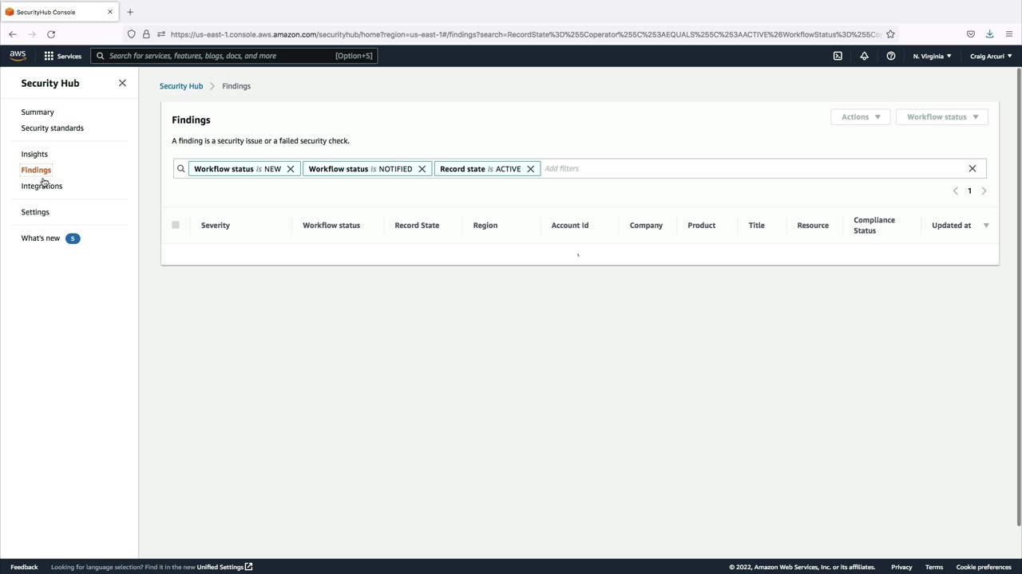Open the Actions dropdown
Image resolution: width=1022 pixels, height=574 pixels.
[861, 117]
